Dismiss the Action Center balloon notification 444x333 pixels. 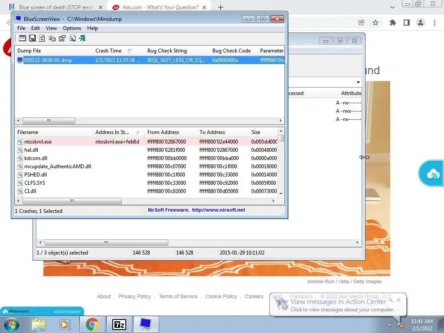pos(398,300)
